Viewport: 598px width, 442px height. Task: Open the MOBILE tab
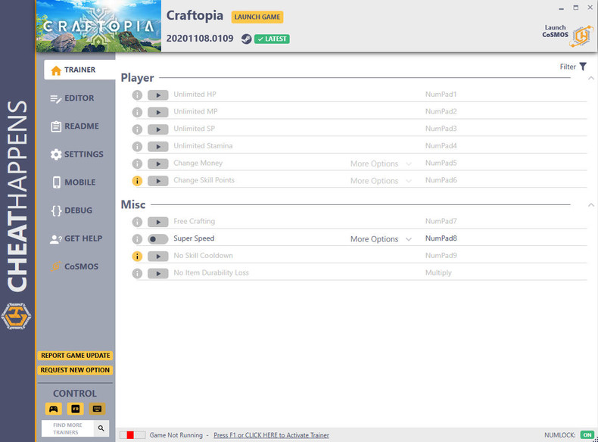(x=73, y=182)
